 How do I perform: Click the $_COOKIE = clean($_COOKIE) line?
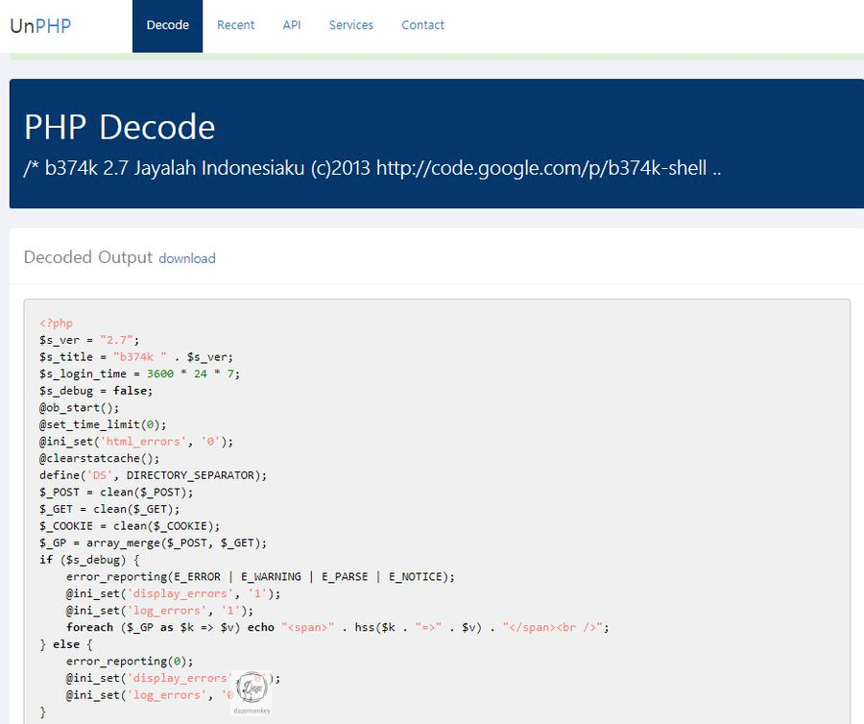click(130, 526)
